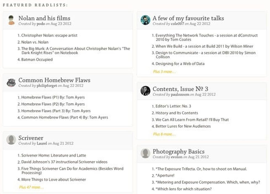Image resolution: width=270 pixels, height=194 pixels.
Task: Click philipforget's avatar next to Common Homebrew Flaws
Action: (11, 82)
